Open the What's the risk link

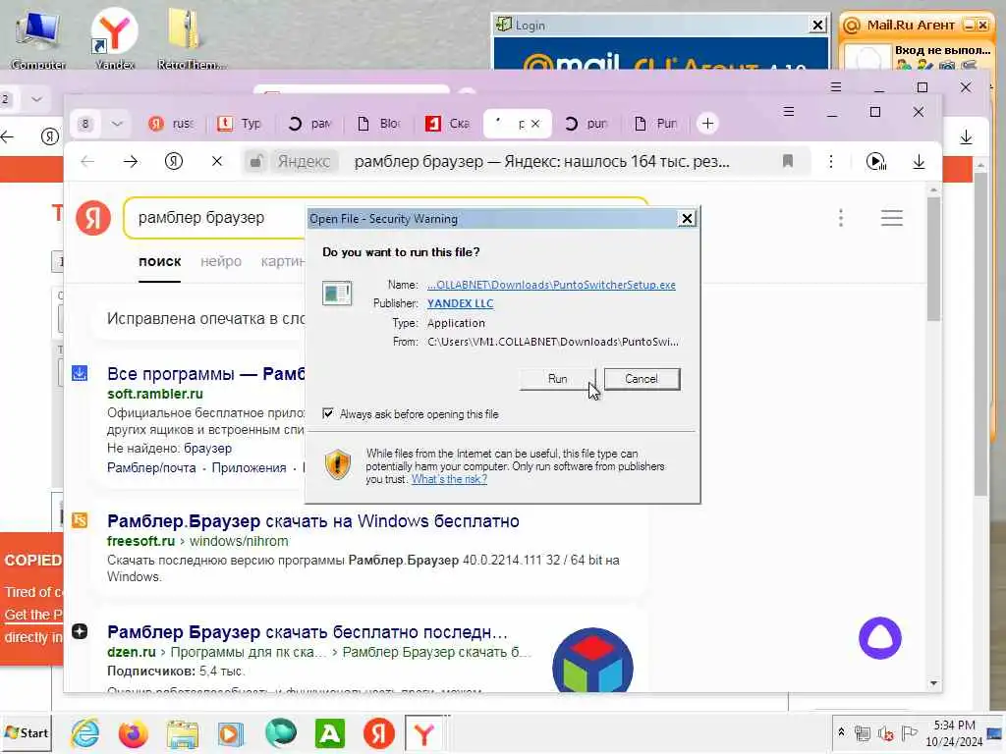(x=449, y=479)
